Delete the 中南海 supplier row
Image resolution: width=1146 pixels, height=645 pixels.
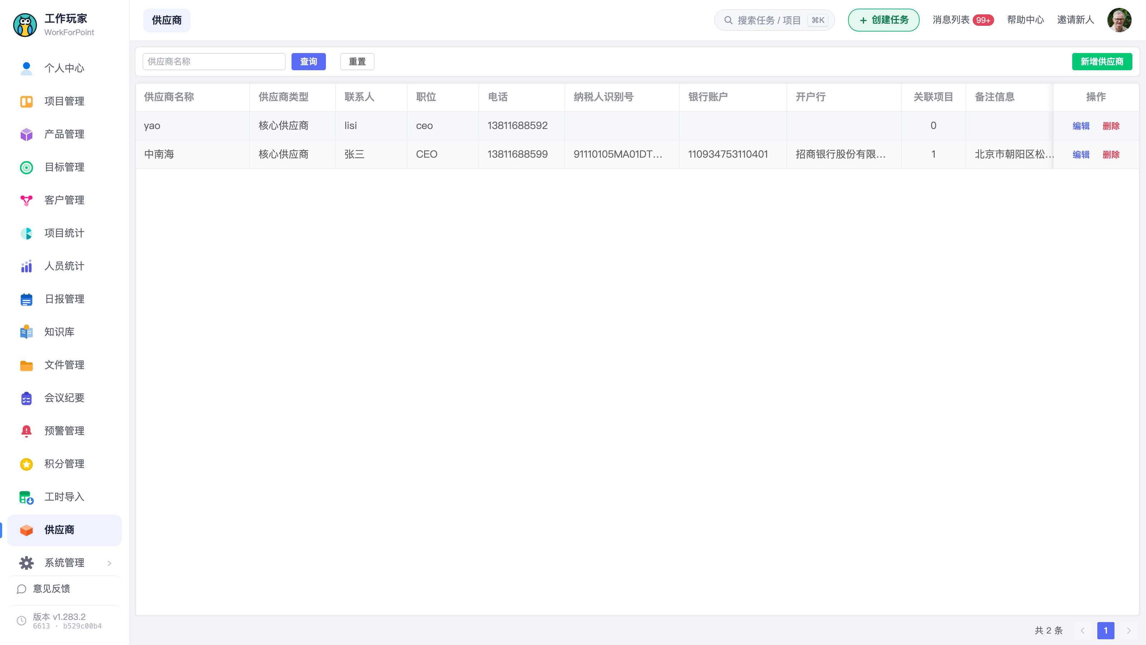pyautogui.click(x=1111, y=154)
